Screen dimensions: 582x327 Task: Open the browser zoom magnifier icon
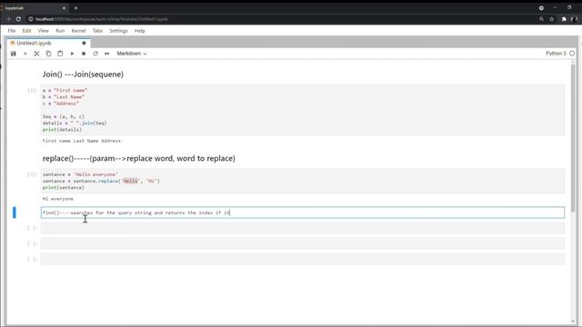[541, 19]
